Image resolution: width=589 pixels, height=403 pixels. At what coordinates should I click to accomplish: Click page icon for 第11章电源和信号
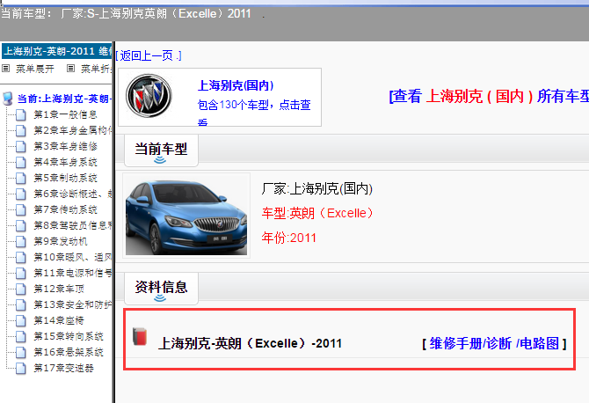click(x=21, y=273)
